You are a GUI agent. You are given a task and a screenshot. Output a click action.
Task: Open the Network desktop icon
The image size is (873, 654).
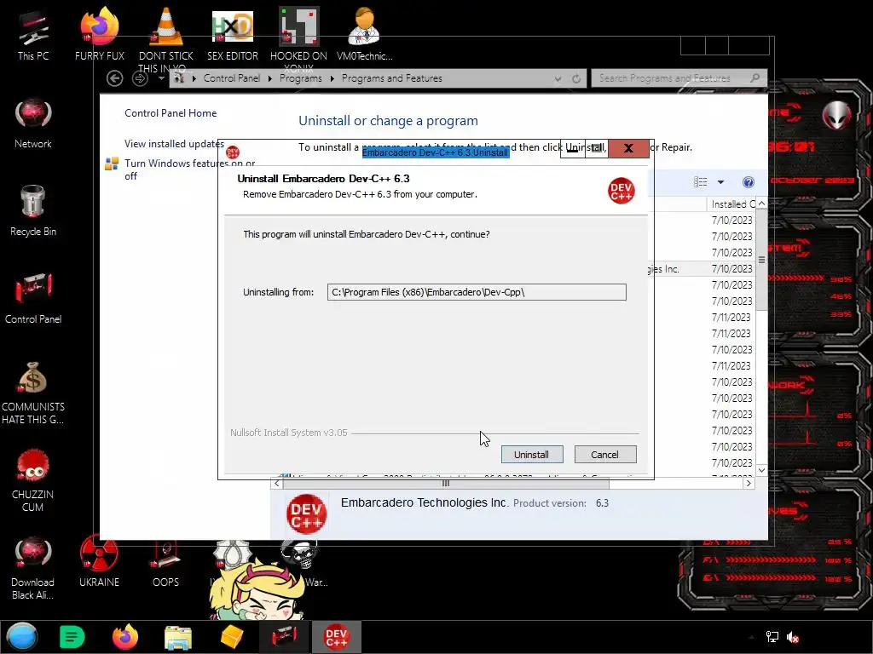coord(33,123)
